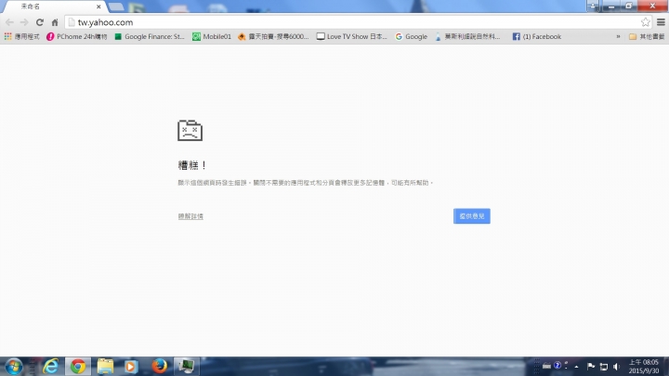Open the Other Bookmarks folder
This screenshot has height=376, width=669.
[x=647, y=36]
